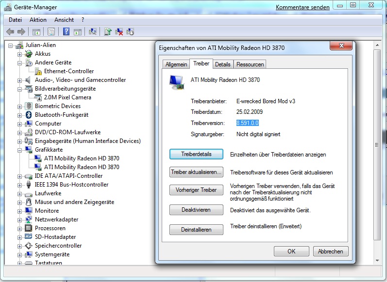Viewport: 387px width, 282px height.
Task: Expand the Akkus node
Action: (19, 54)
